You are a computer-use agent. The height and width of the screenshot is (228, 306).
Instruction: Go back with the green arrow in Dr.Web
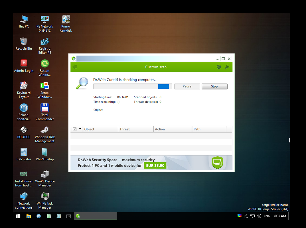75,67
